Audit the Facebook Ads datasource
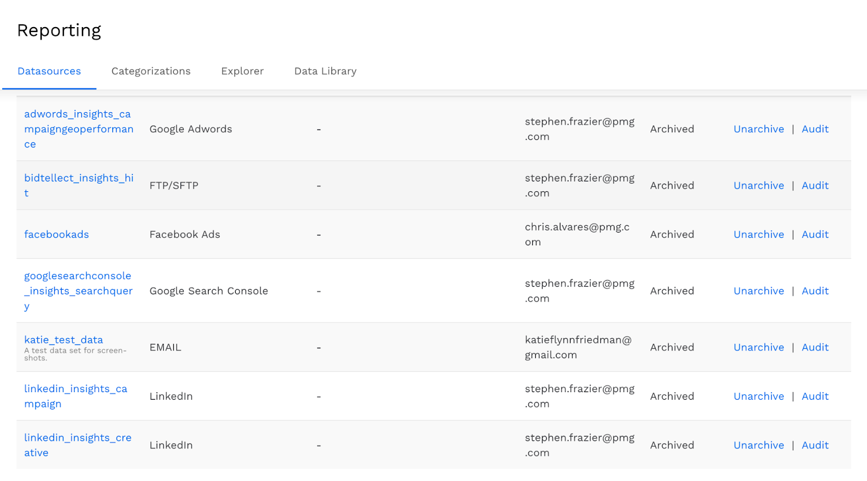This screenshot has height=481, width=867. coord(815,235)
